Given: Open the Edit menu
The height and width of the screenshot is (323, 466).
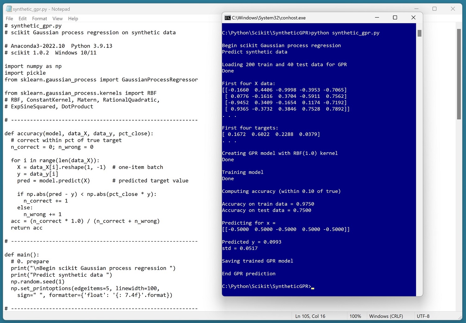Looking at the screenshot, I should [22, 19].
